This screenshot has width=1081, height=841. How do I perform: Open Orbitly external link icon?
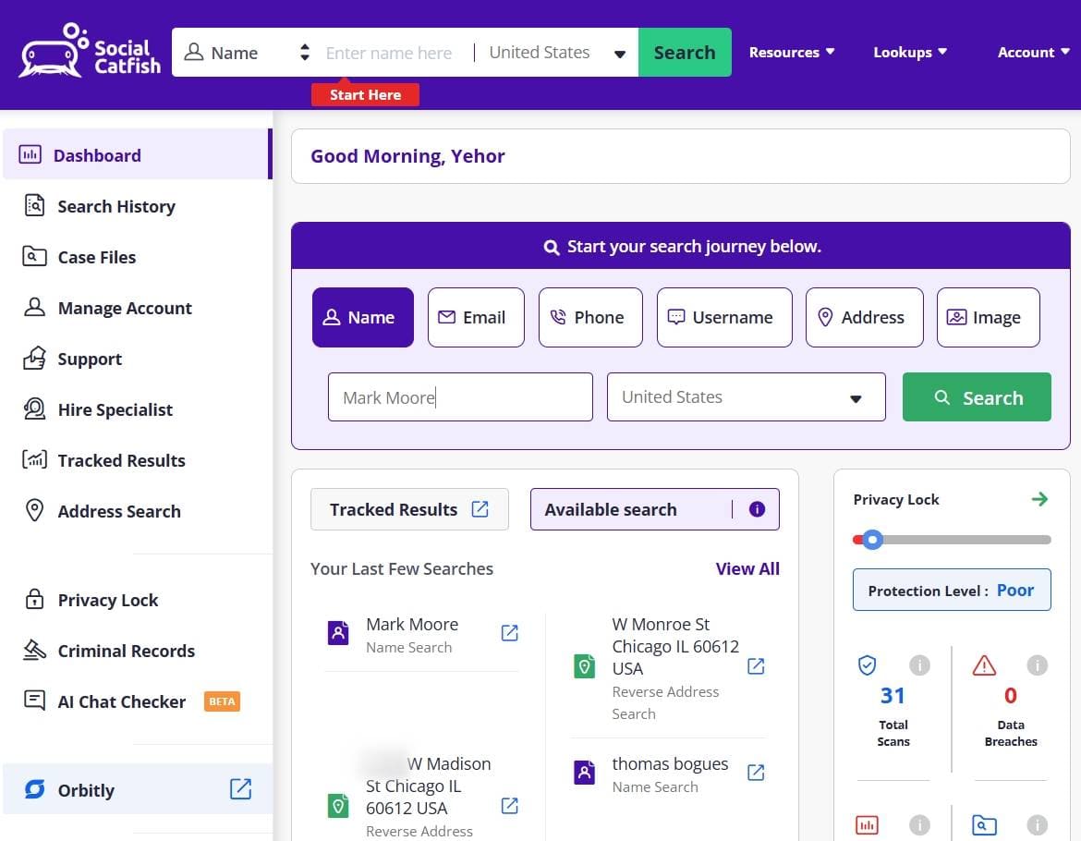[x=240, y=788]
